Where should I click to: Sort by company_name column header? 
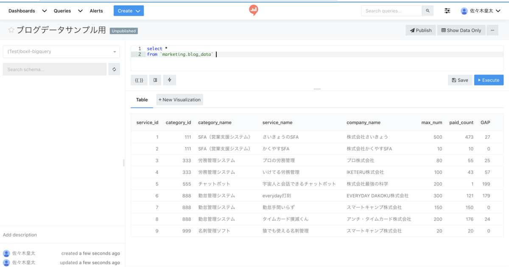pos(364,122)
